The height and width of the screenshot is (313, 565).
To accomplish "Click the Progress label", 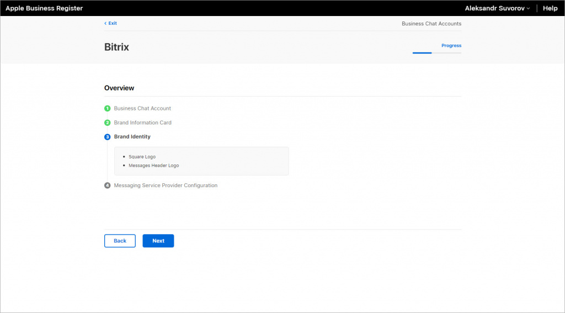I will pyautogui.click(x=451, y=45).
